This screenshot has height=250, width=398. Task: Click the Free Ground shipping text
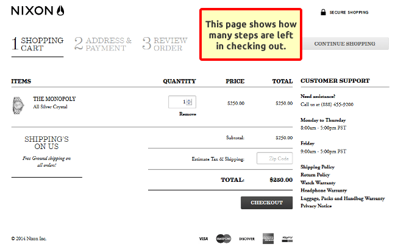point(46,162)
